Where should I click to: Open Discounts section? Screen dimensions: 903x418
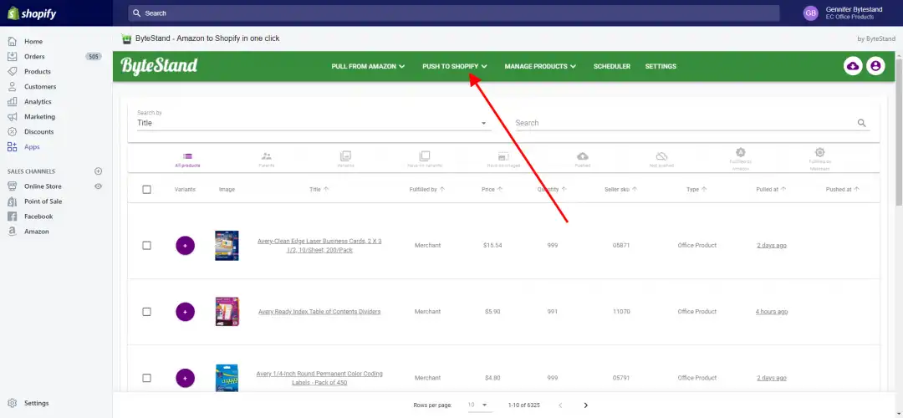pyautogui.click(x=39, y=131)
